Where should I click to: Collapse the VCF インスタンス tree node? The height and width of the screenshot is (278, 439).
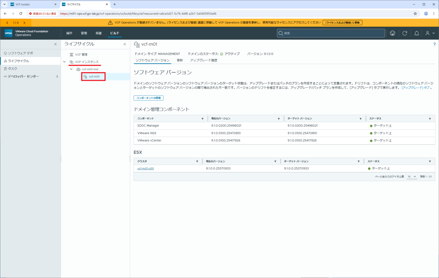click(64, 62)
